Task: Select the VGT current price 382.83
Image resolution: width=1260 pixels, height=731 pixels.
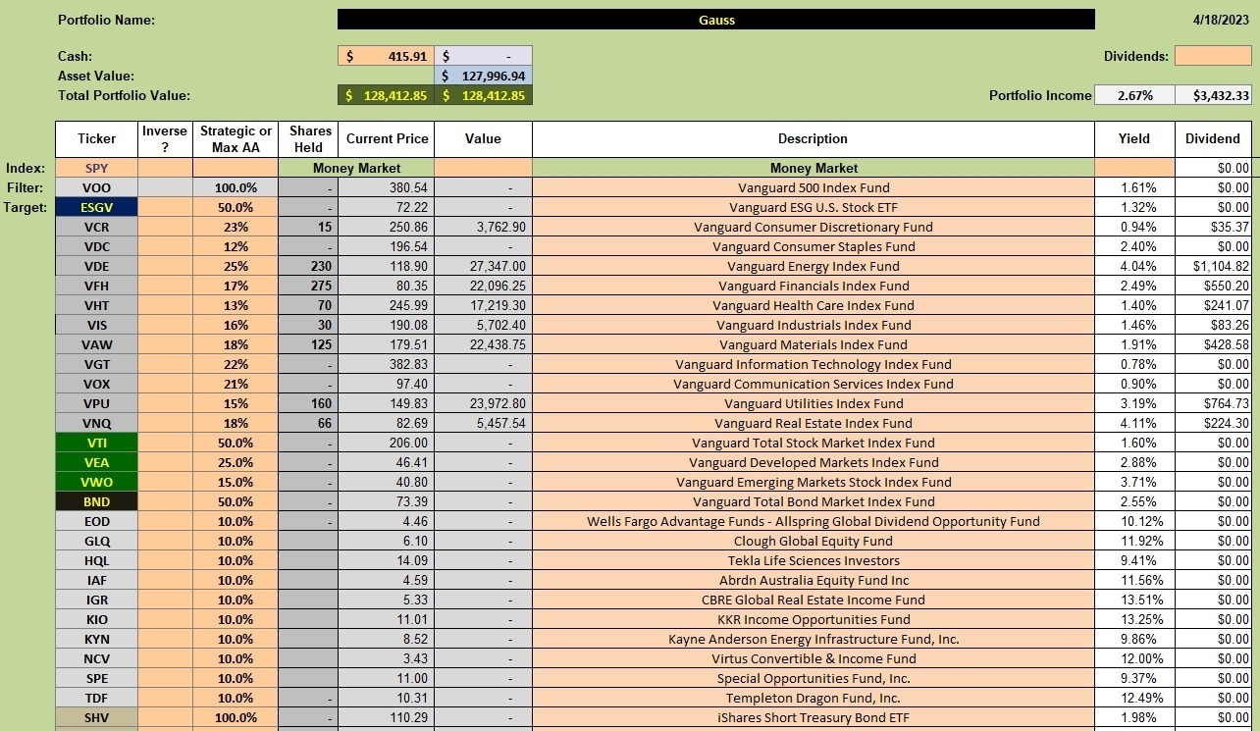Action: (x=386, y=364)
